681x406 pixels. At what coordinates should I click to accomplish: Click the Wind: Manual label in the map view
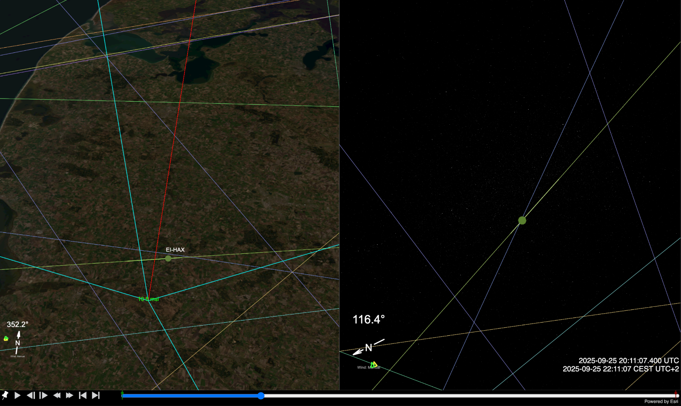click(17, 357)
